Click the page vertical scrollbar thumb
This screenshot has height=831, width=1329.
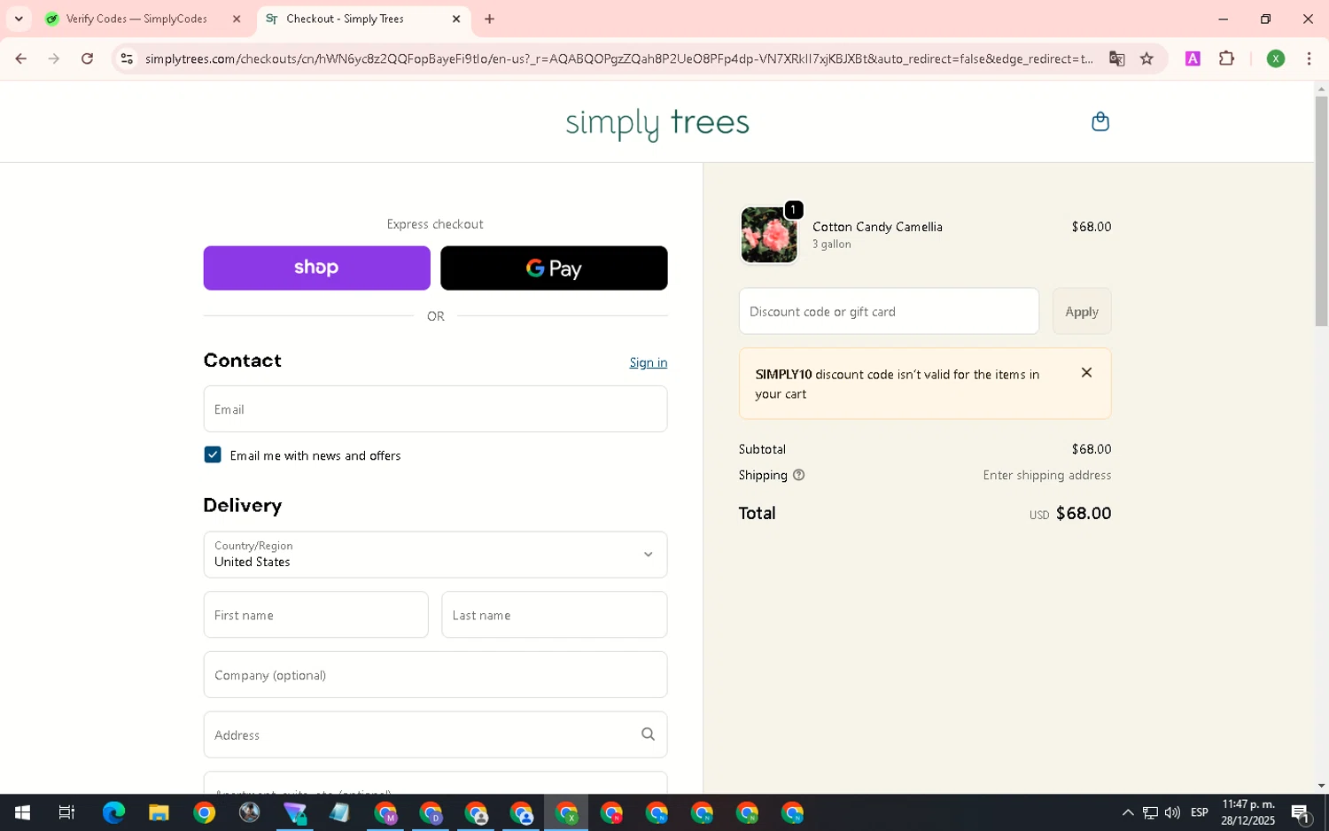(x=1321, y=211)
